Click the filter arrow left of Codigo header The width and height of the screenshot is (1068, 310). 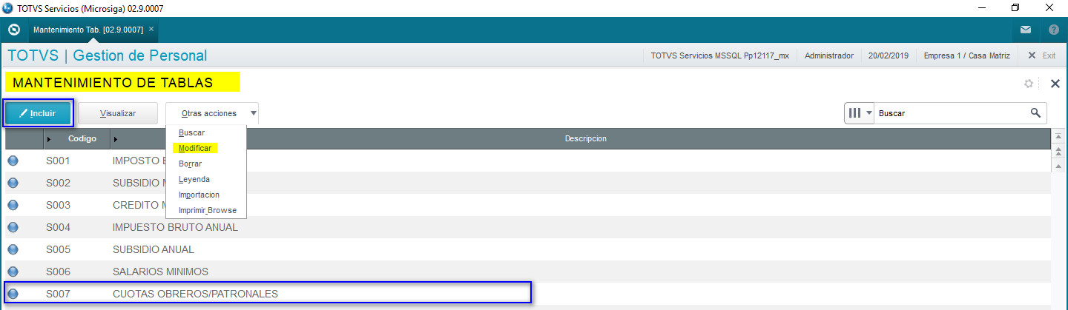[49, 139]
